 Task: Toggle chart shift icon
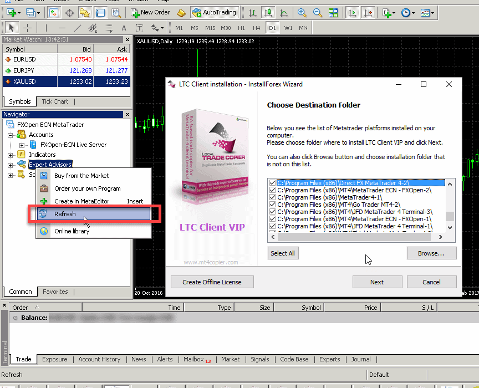[x=368, y=13]
